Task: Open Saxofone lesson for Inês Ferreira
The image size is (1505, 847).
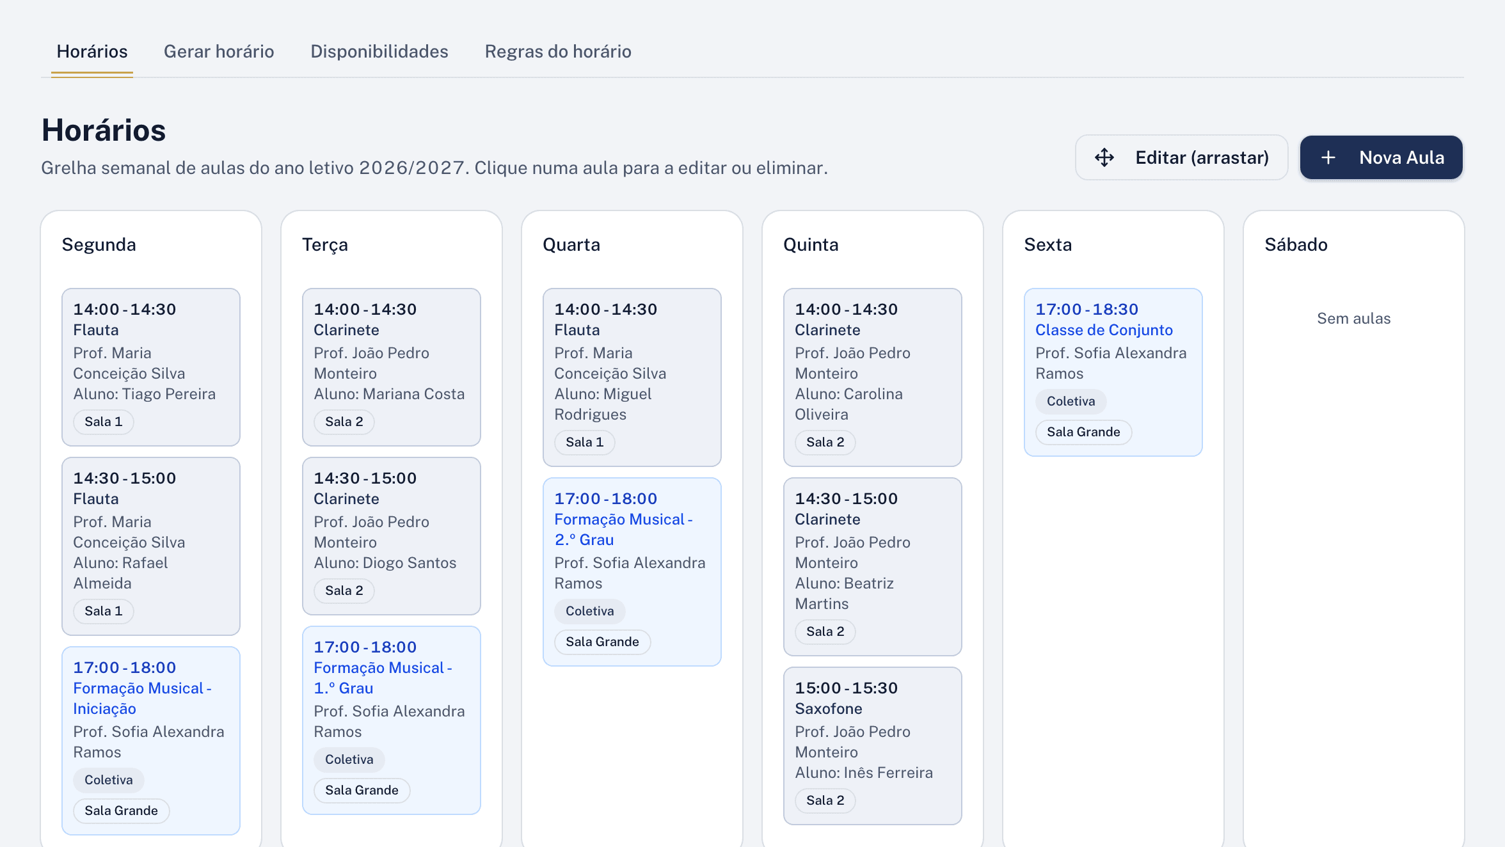Action: (x=873, y=746)
